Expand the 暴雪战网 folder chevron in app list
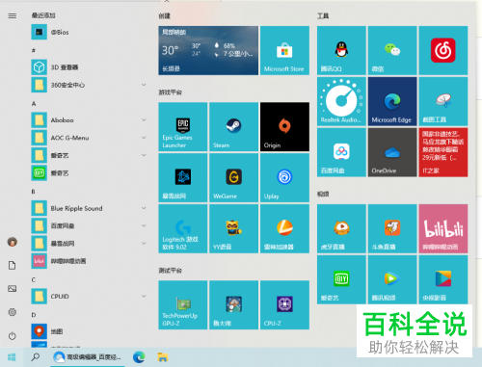The width and height of the screenshot is (482, 367). tap(144, 244)
